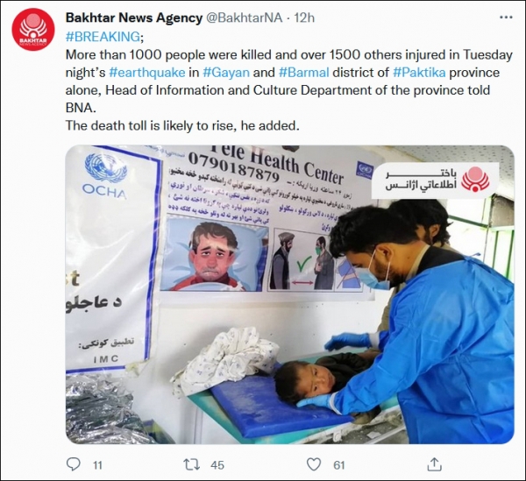Open the share upload icon
This screenshot has height=481, width=526.
click(434, 464)
